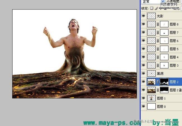The height and width of the screenshot is (126, 182).
Task: Select the 图层 8 layer thumbnail
Action: point(151,24)
